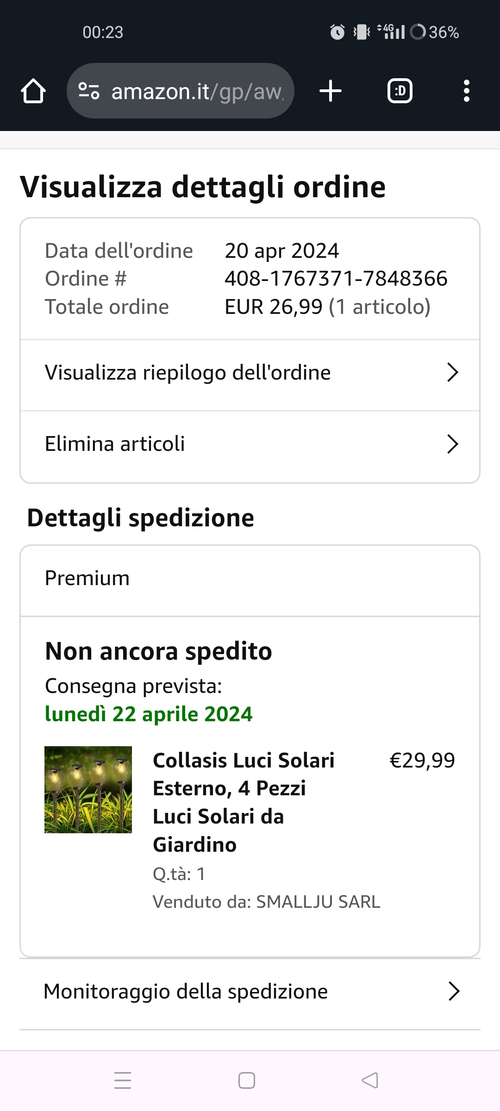The image size is (500, 1111).
Task: Tap the lunedì 22 aprile 2024 delivery date
Action: coord(149,714)
